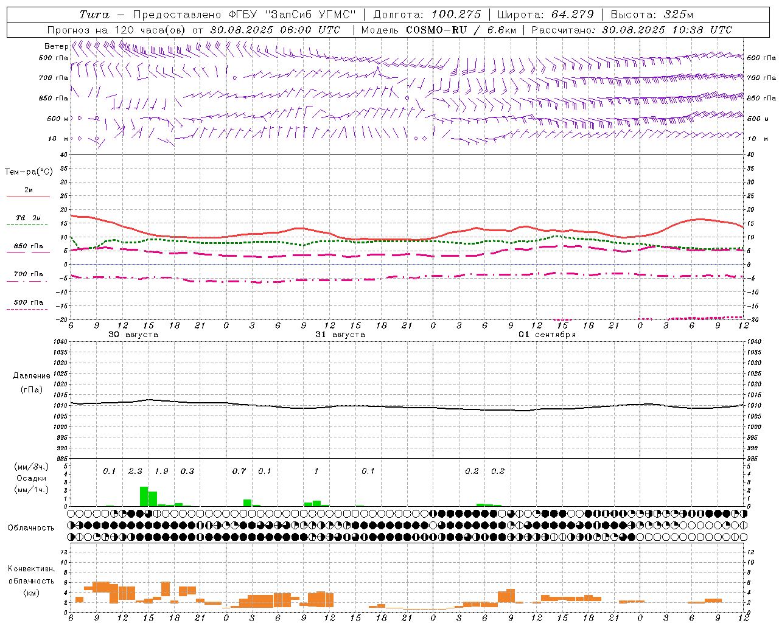This screenshot has height=623, width=779.
Task: Click the precipitation value "0.3"
Action: (x=187, y=472)
